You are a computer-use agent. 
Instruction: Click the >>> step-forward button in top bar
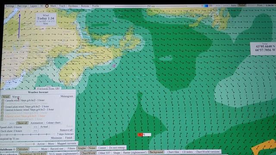[x=226, y=6]
